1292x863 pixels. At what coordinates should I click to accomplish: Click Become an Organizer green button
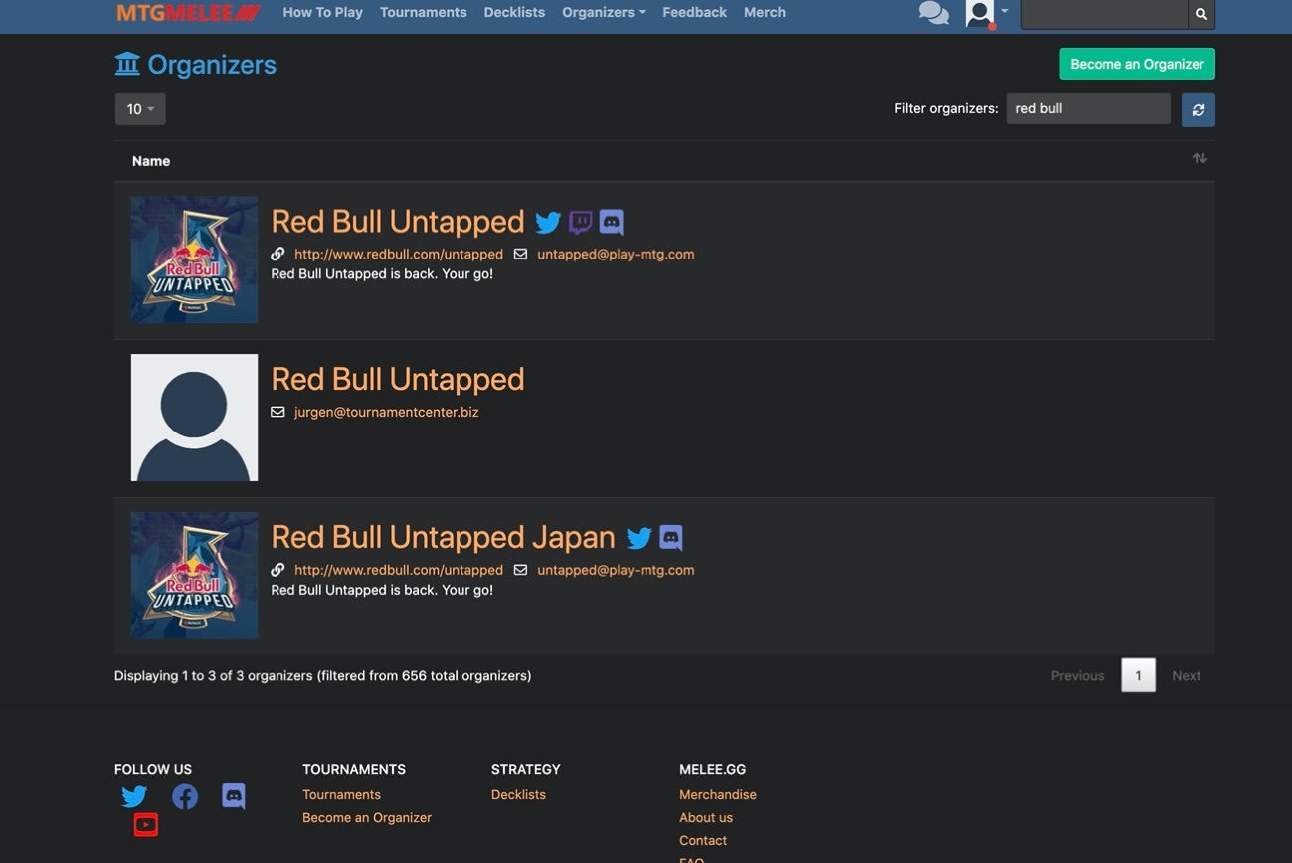coord(1137,64)
